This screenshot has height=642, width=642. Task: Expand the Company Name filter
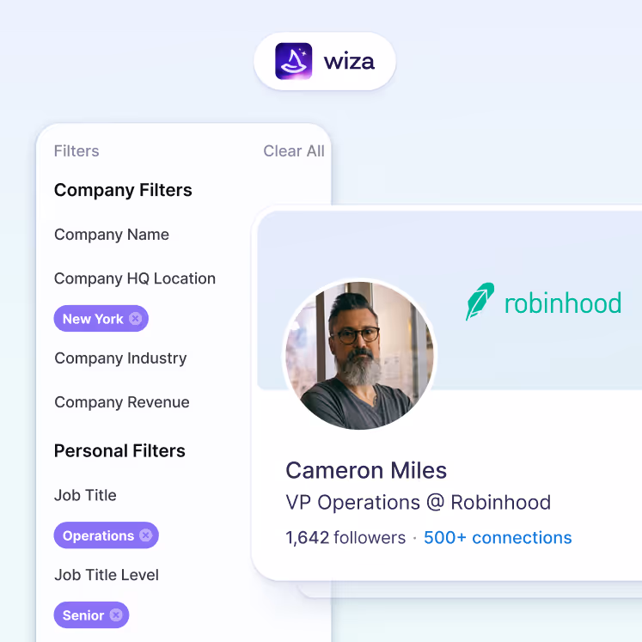click(112, 235)
